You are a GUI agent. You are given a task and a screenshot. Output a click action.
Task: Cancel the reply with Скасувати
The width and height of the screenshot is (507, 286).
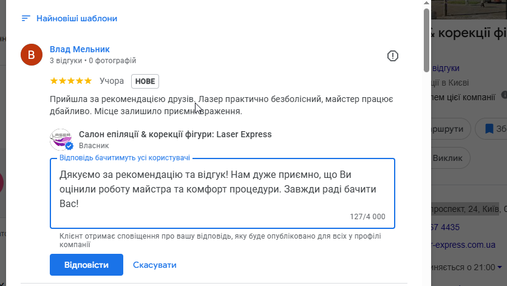155,265
